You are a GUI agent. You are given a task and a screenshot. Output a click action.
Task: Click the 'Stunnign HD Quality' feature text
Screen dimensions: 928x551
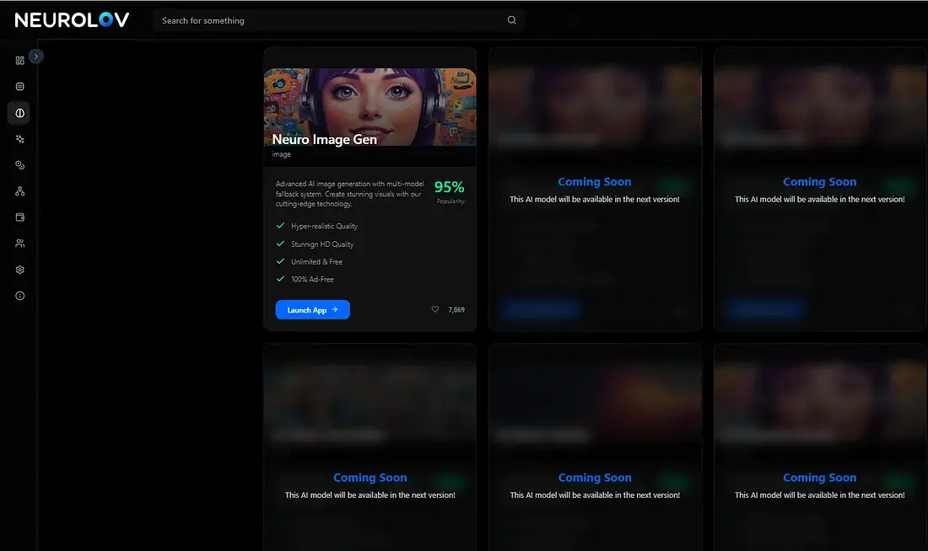(x=322, y=244)
